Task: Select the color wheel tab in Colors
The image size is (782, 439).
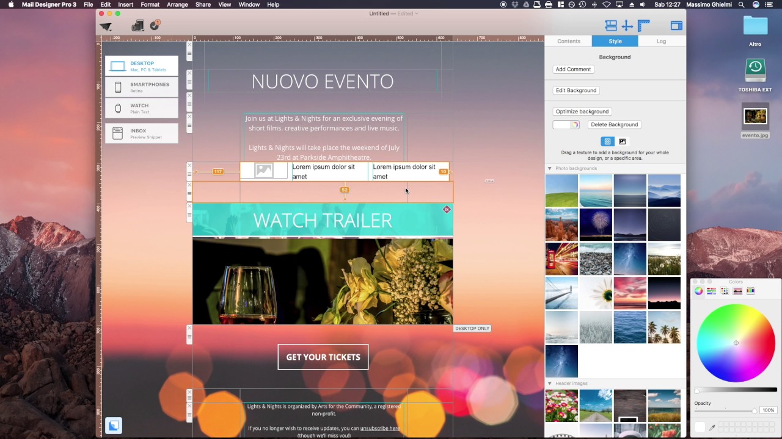Action: [699, 291]
